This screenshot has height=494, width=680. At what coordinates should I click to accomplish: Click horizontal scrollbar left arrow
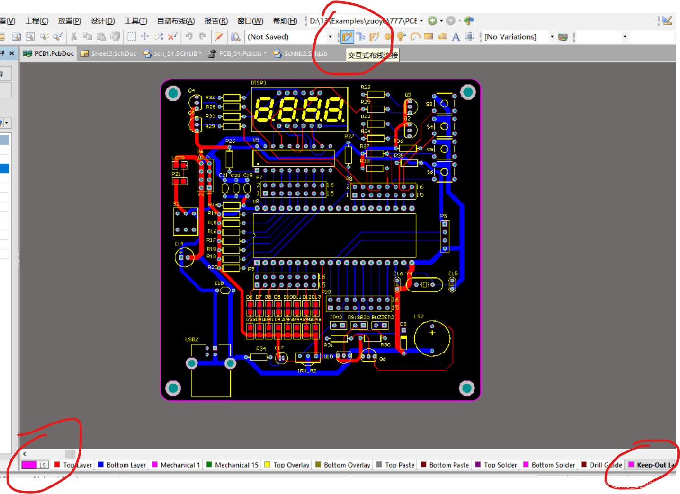point(25,454)
